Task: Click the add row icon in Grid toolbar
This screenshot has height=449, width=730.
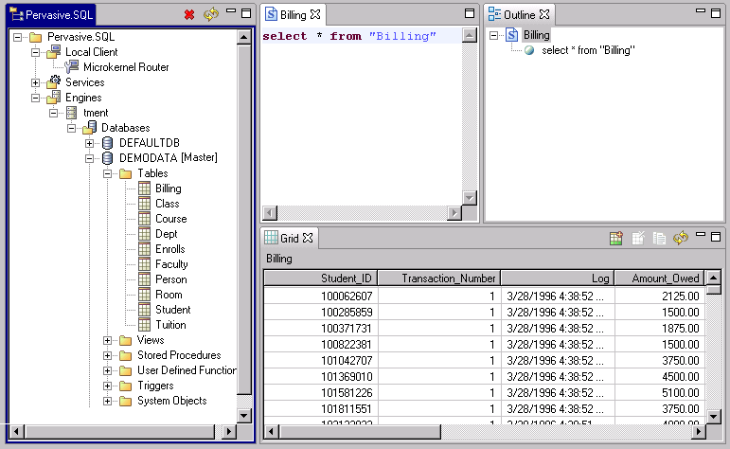Action: click(616, 239)
